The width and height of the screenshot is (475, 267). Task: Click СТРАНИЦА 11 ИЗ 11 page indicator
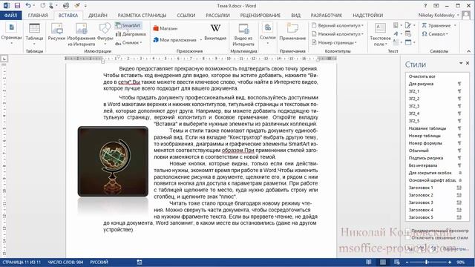[22, 262]
